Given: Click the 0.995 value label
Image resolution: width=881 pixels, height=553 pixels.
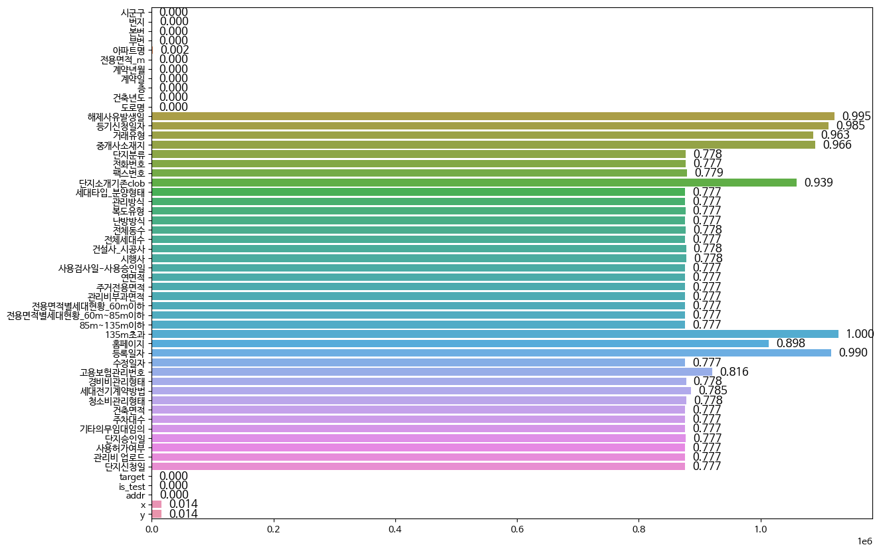Looking at the screenshot, I should point(856,116).
